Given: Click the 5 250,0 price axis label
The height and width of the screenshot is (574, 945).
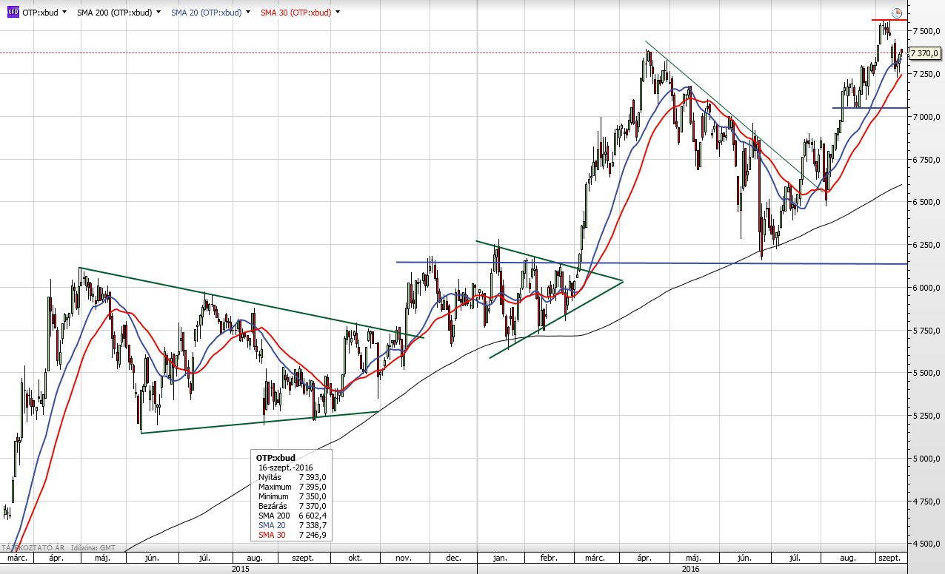Looking at the screenshot, I should click(x=926, y=416).
